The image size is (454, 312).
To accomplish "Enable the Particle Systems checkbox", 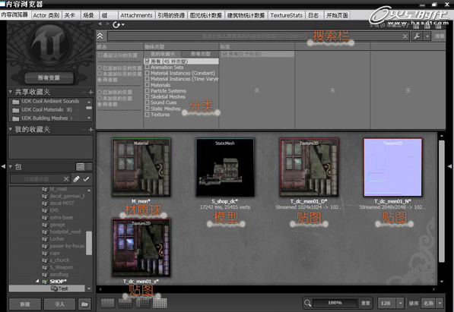I will [x=147, y=91].
